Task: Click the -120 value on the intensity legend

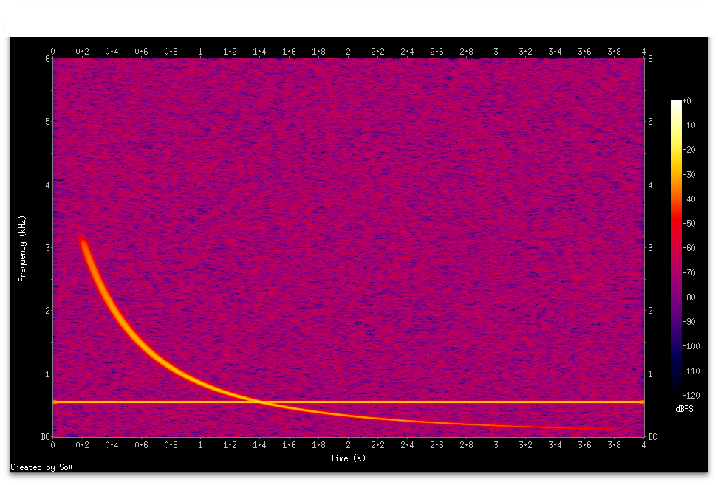Action: click(x=692, y=395)
